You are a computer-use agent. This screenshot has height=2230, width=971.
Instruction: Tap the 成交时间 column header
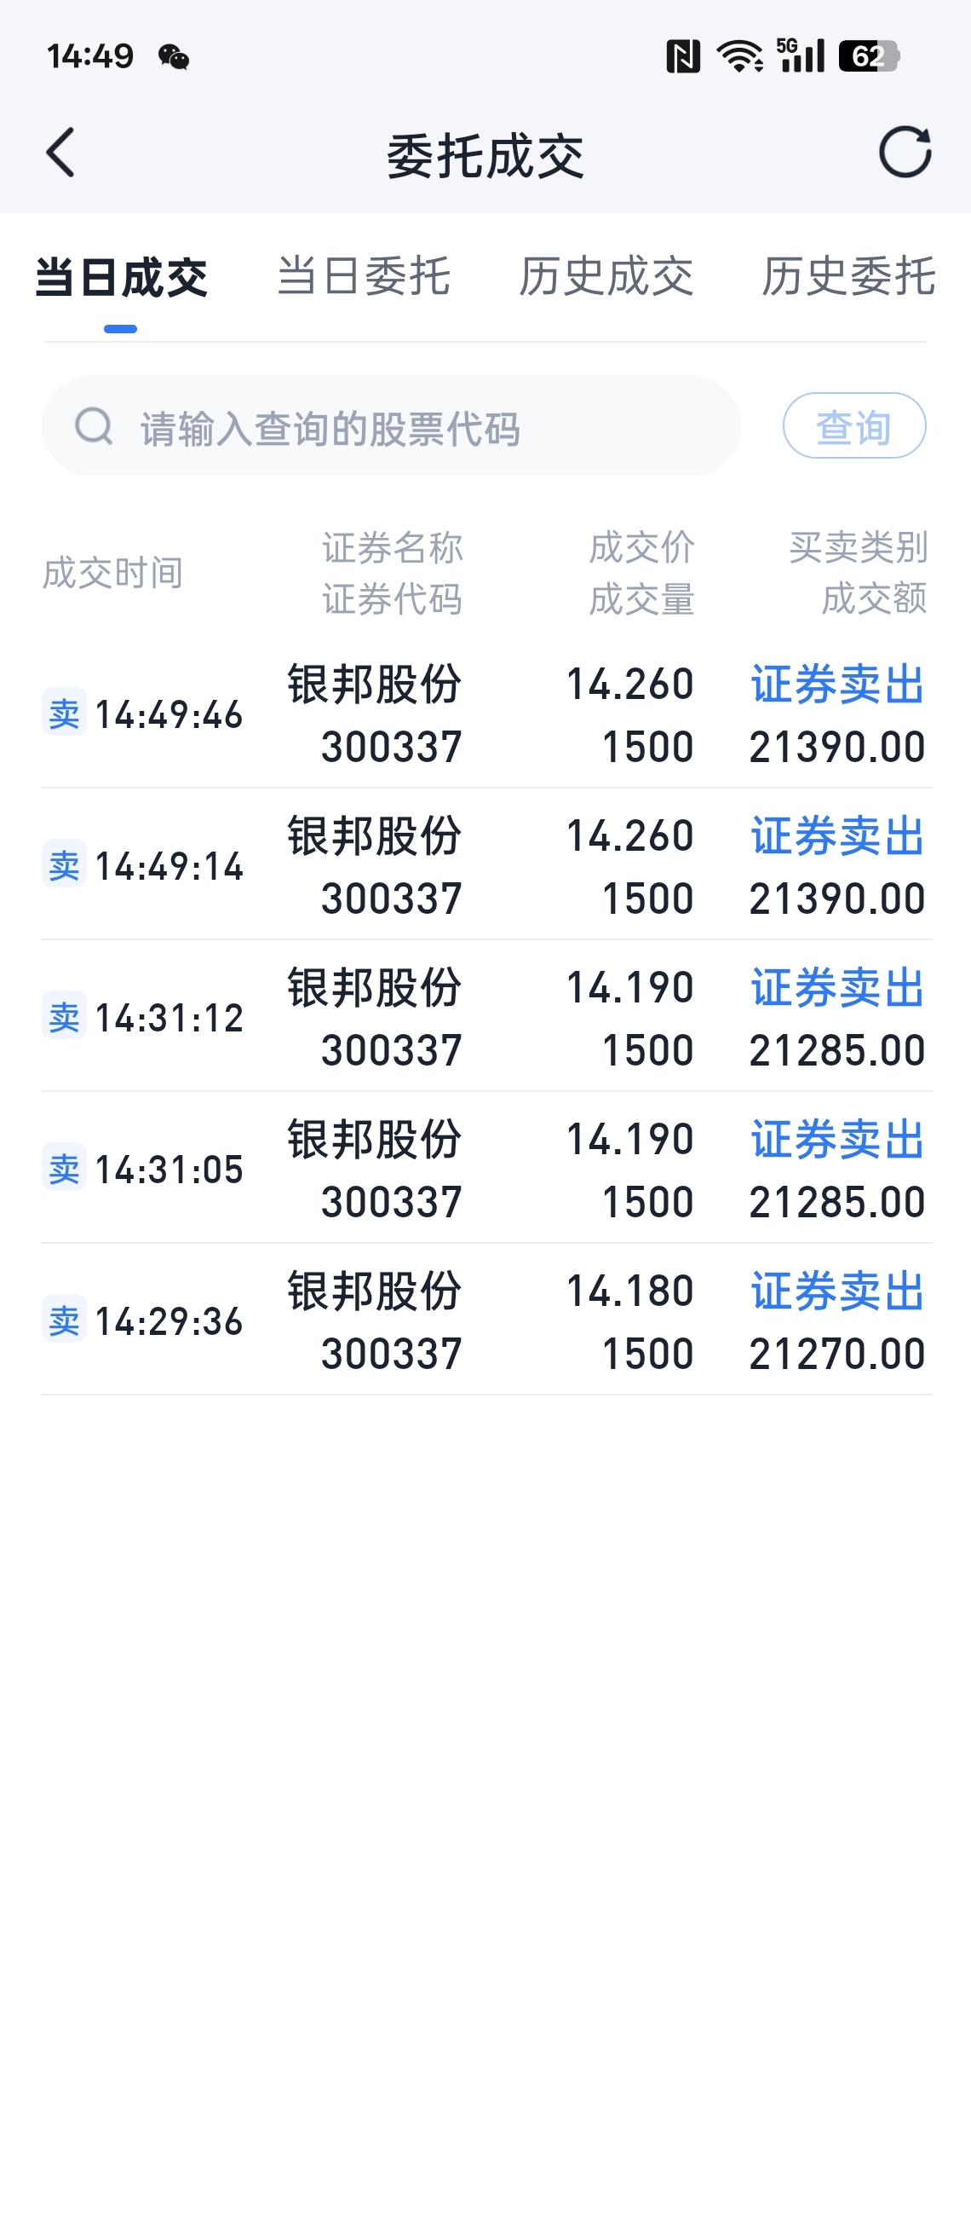[112, 573]
